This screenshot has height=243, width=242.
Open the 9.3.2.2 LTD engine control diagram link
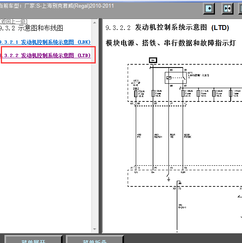(x=45, y=55)
